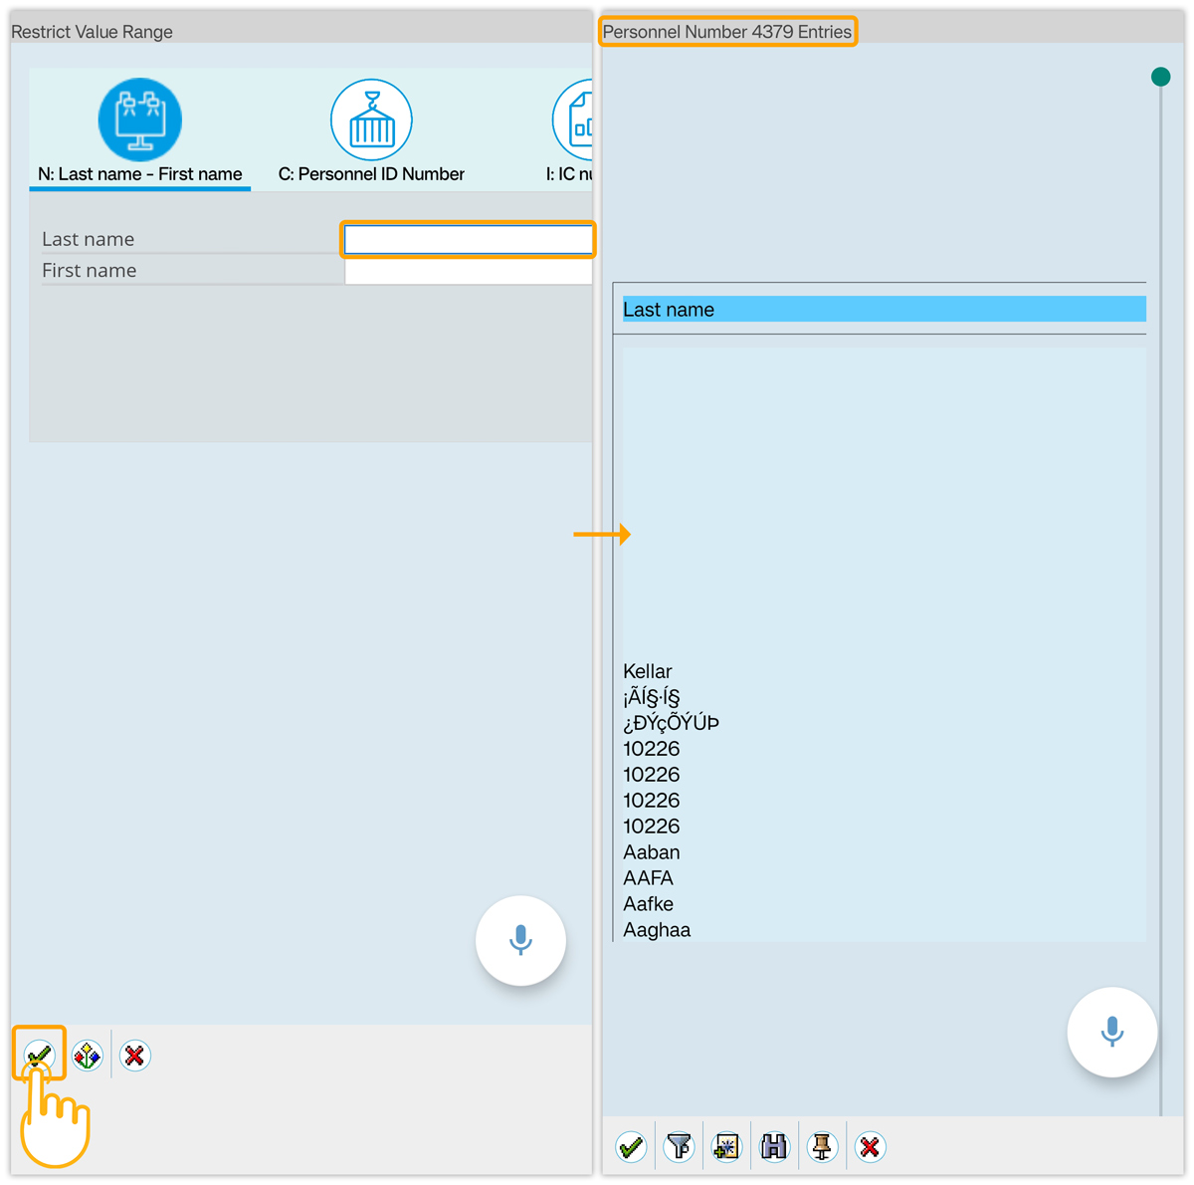
Task: Select the Aafke entry
Action: point(648,904)
